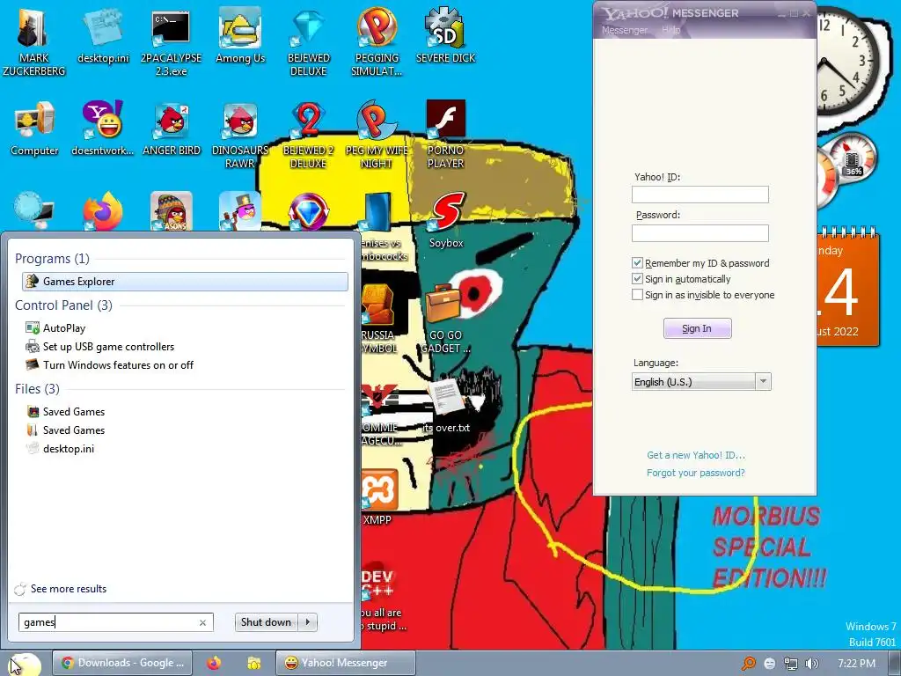Click the Start menu search box

tap(115, 622)
